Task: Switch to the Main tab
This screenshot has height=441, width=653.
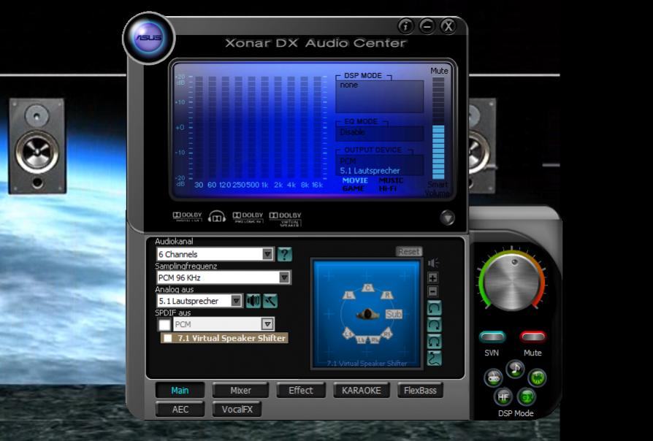Action: click(180, 391)
